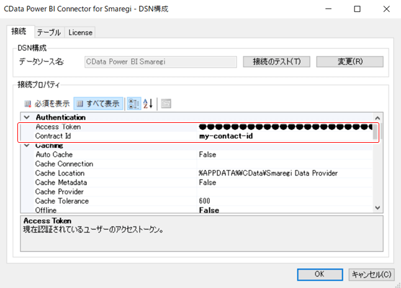Select the Access Token property label

coord(58,127)
